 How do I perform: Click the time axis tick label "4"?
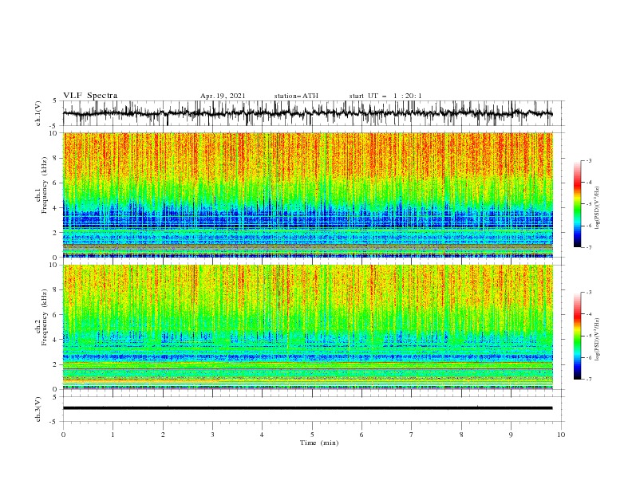(x=262, y=435)
